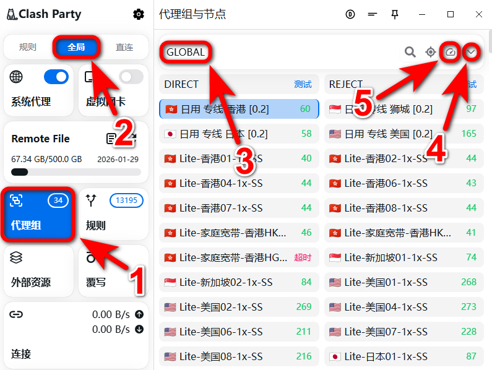Click the circled D icon in the title bar
The image size is (492, 370).
350,14
